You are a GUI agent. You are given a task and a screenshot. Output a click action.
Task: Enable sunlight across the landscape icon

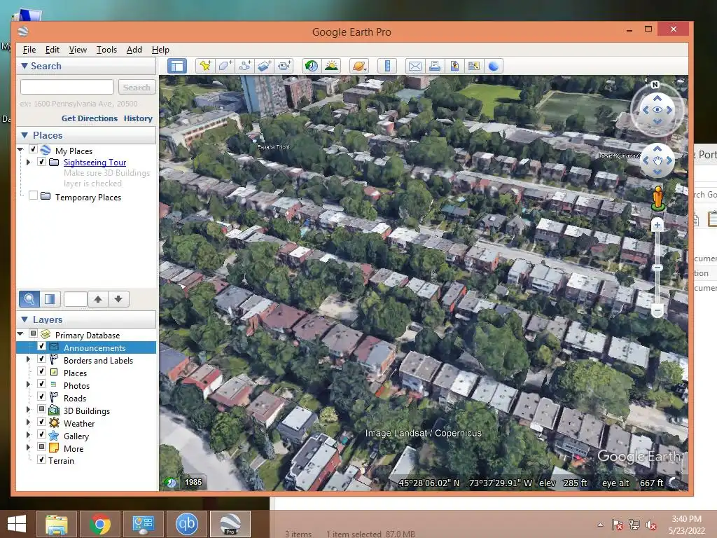(331, 66)
